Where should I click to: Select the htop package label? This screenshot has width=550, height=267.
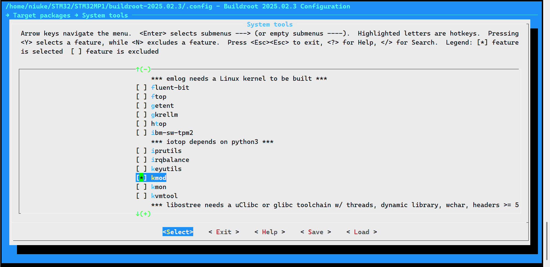tap(159, 124)
